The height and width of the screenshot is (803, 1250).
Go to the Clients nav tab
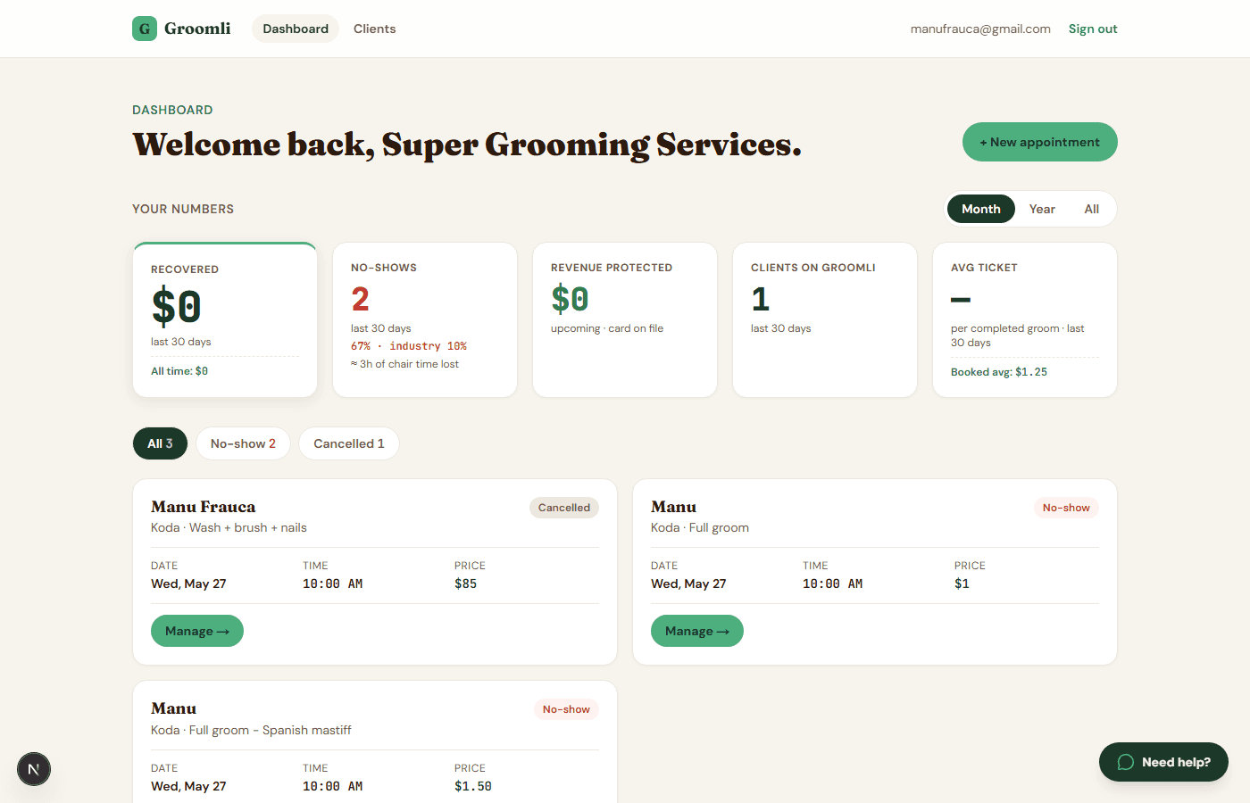click(374, 29)
